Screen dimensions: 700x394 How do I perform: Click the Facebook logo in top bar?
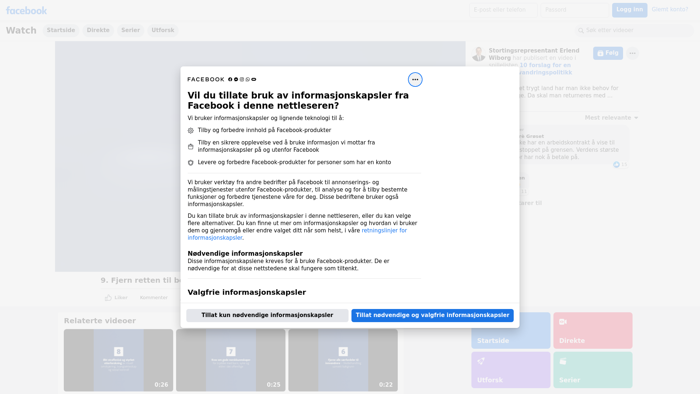26,11
